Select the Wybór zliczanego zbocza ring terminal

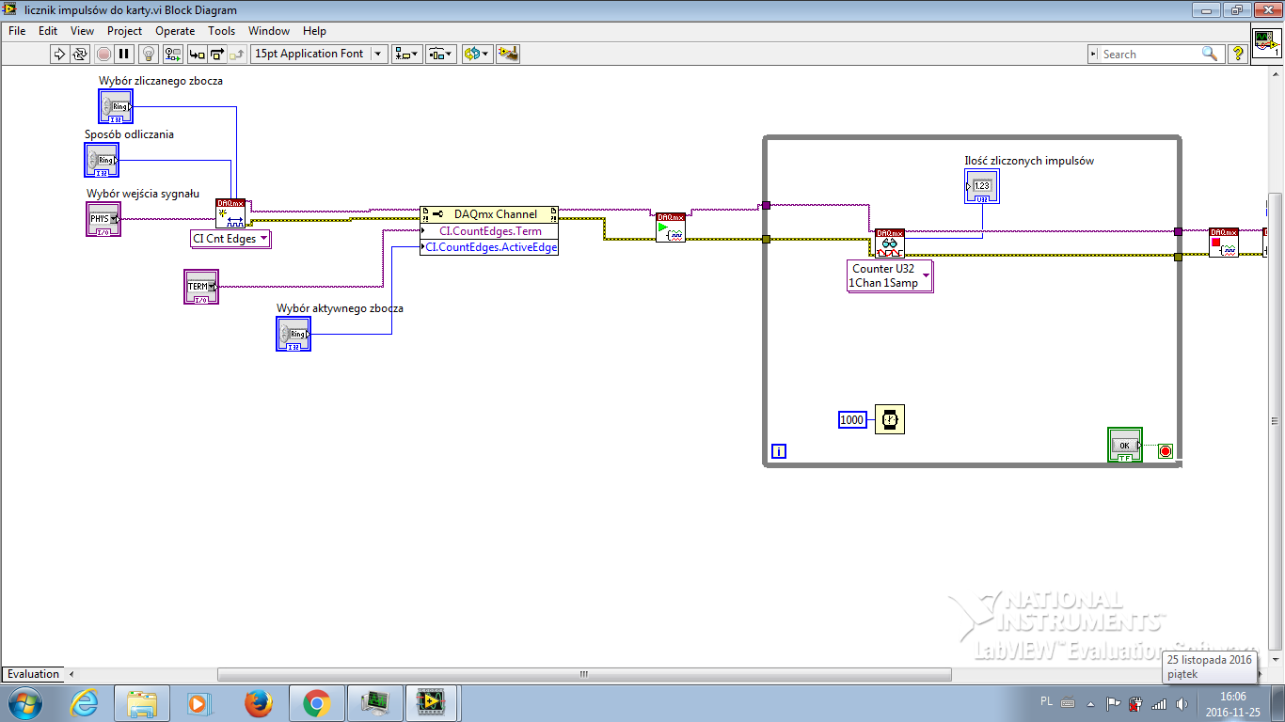[116, 107]
